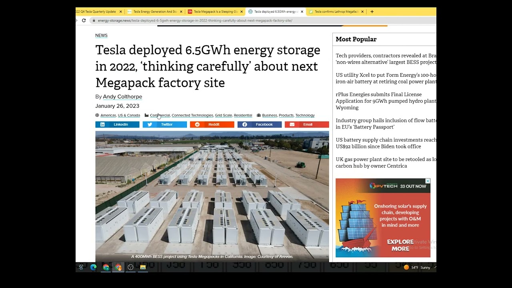Click the site lock icon in address bar
This screenshot has width=512, height=288.
pyautogui.click(x=94, y=20)
